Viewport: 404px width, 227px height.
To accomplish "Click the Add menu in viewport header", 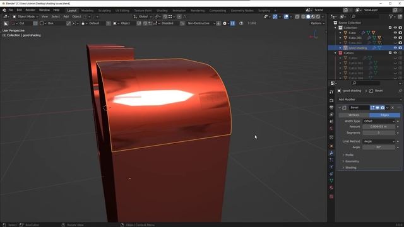I will point(66,16).
